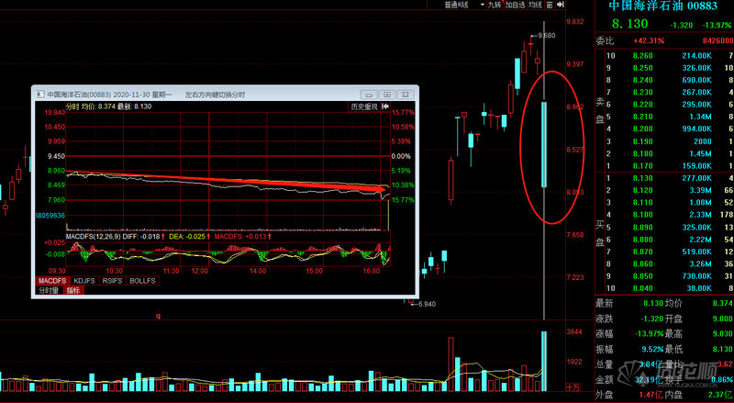Click the arrow icon beside 历史重现
734x403 pixels.
tap(385, 107)
